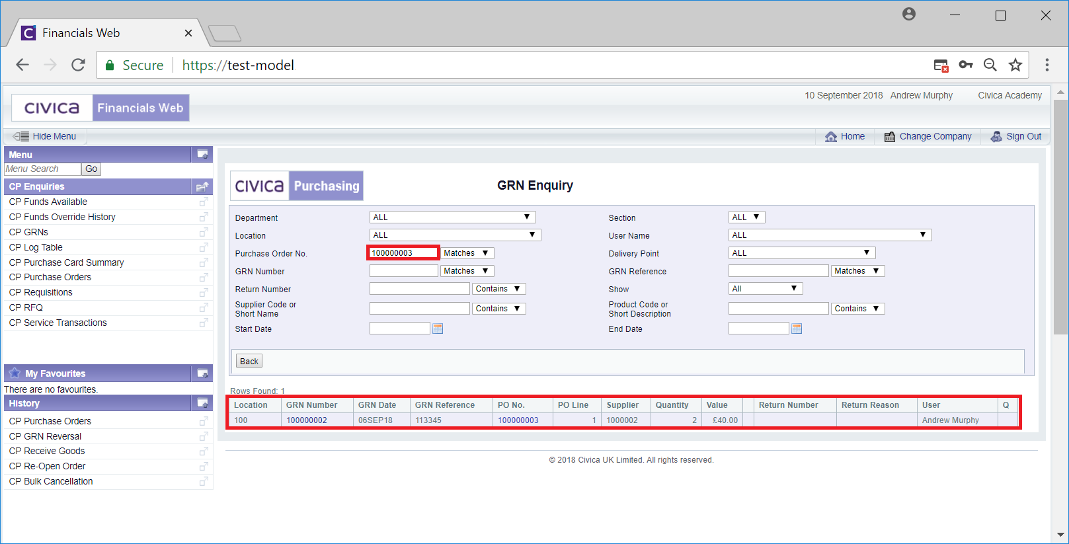Click new-window icon beside CP GRN Reversal

point(204,436)
